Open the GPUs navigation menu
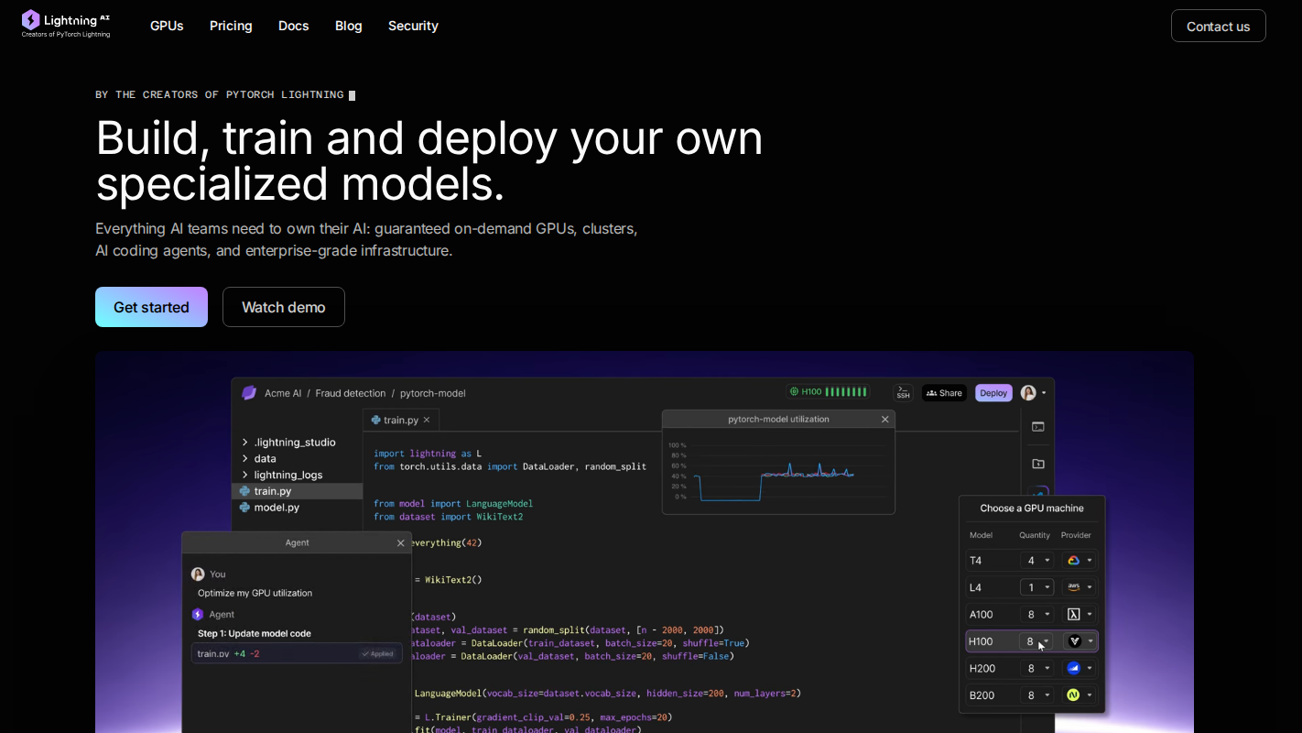This screenshot has height=733, width=1302. (167, 26)
